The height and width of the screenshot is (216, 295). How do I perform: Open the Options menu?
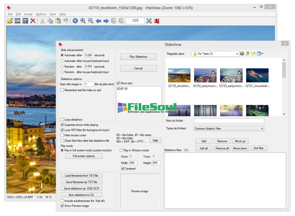pyautogui.click(x=41, y=14)
